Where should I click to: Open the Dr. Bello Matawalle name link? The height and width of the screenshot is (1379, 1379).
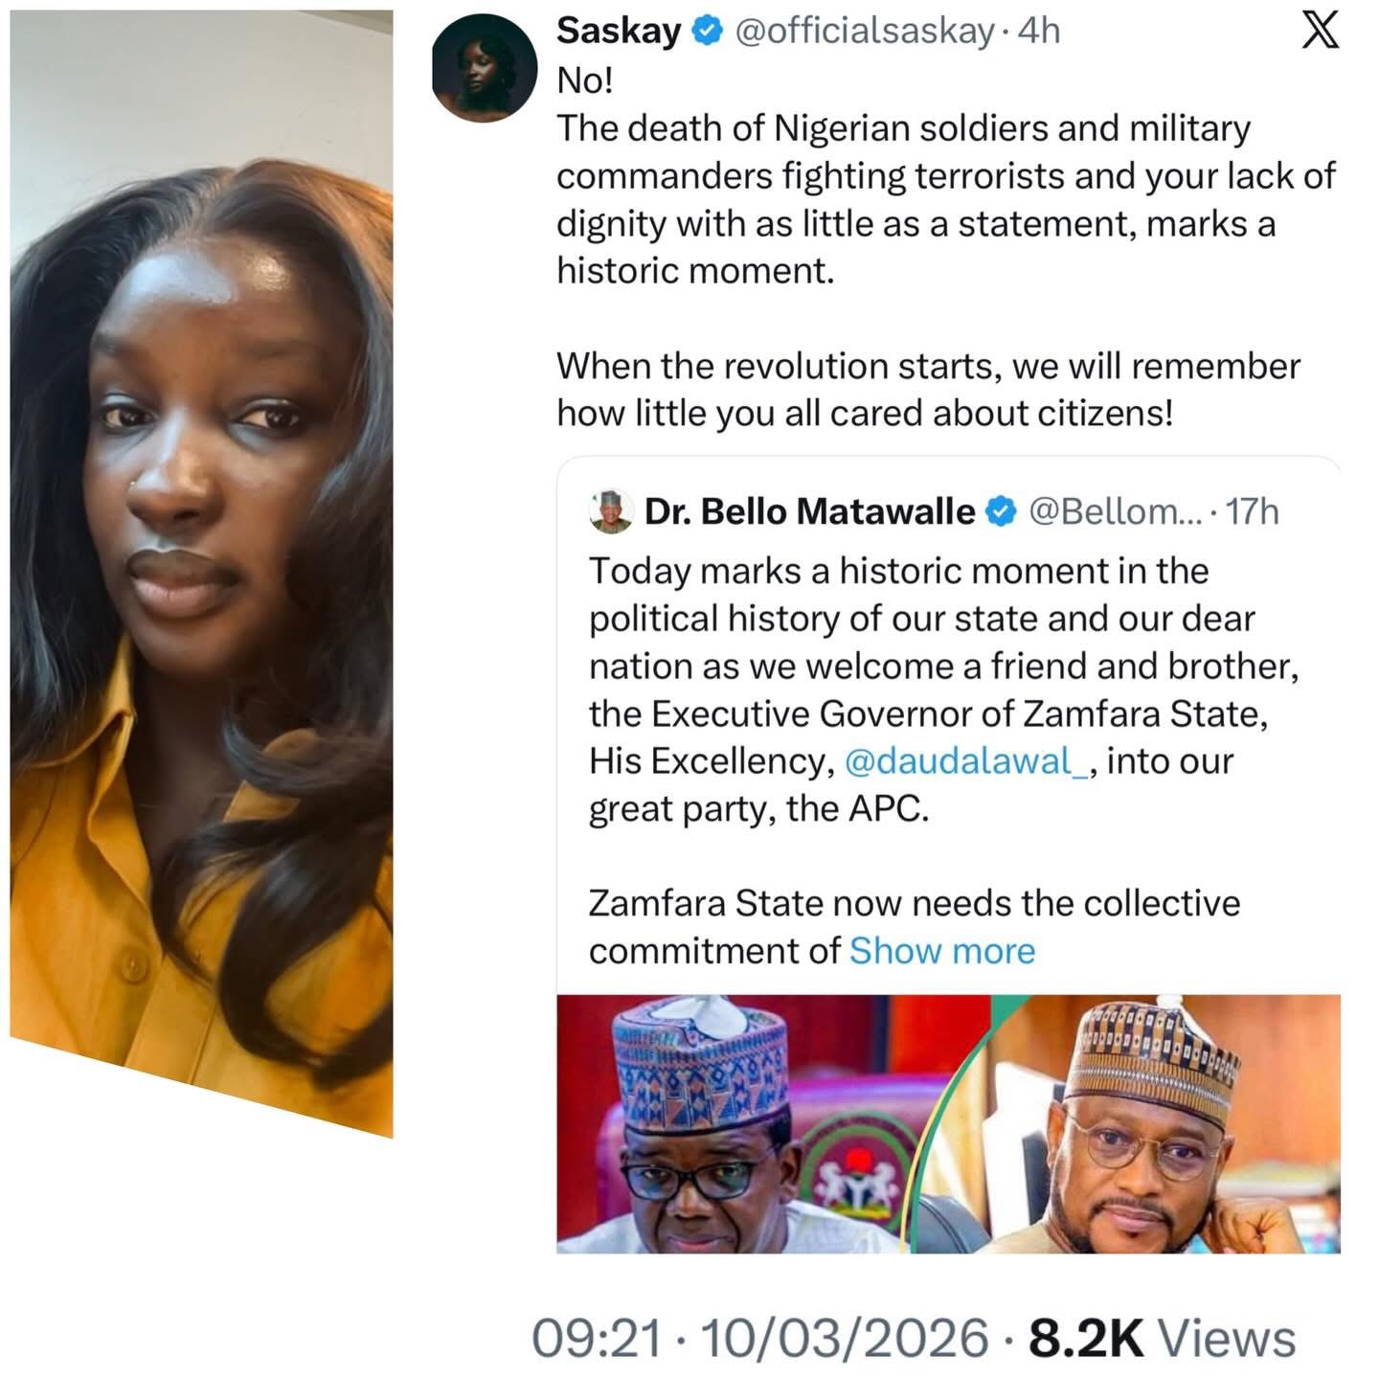point(809,512)
